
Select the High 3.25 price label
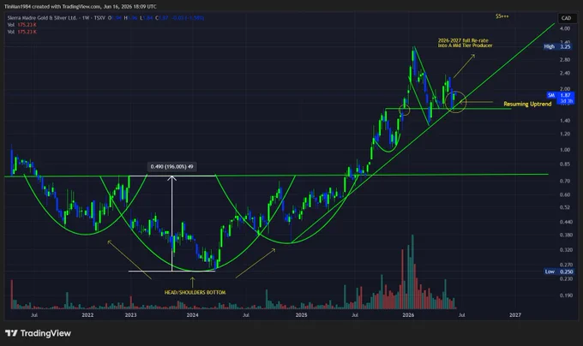[557, 46]
